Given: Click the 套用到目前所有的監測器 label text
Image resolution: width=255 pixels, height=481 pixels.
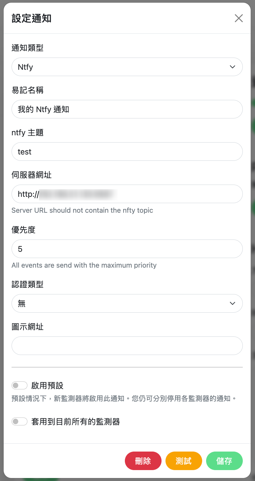Looking at the screenshot, I should pos(76,421).
